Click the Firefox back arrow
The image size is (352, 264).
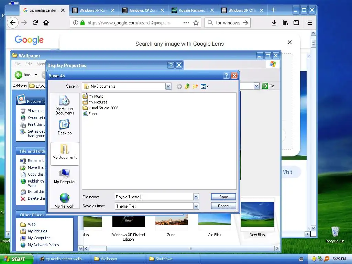(x=13, y=23)
